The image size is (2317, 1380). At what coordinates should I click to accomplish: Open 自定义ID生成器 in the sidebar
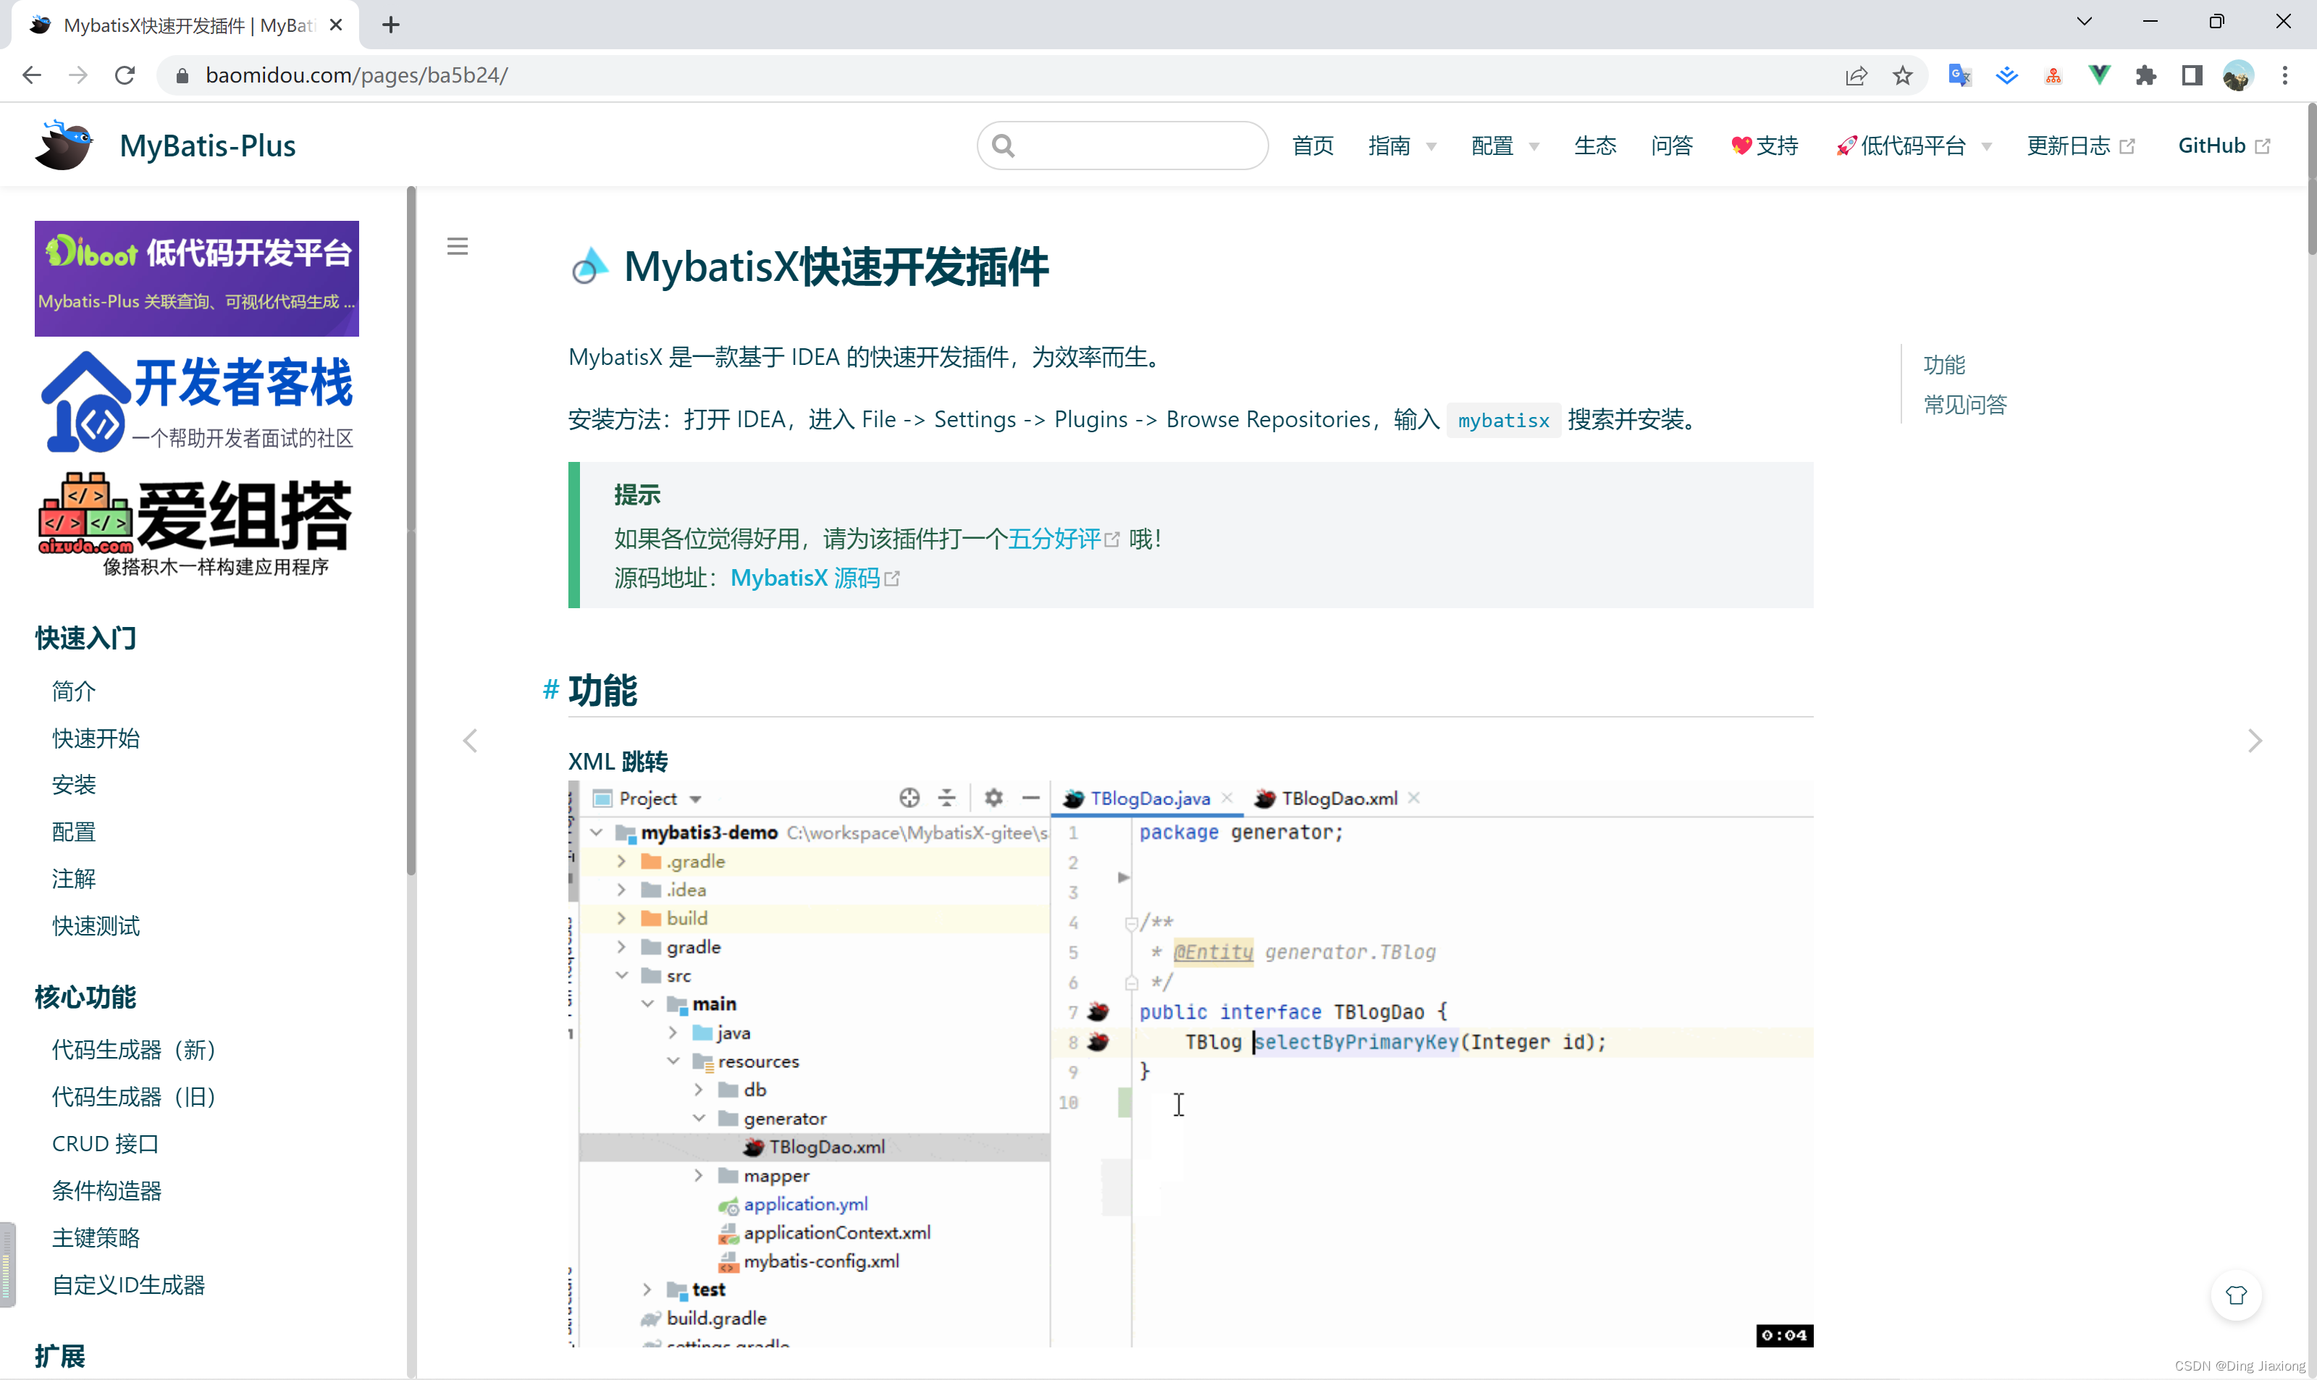128,1285
